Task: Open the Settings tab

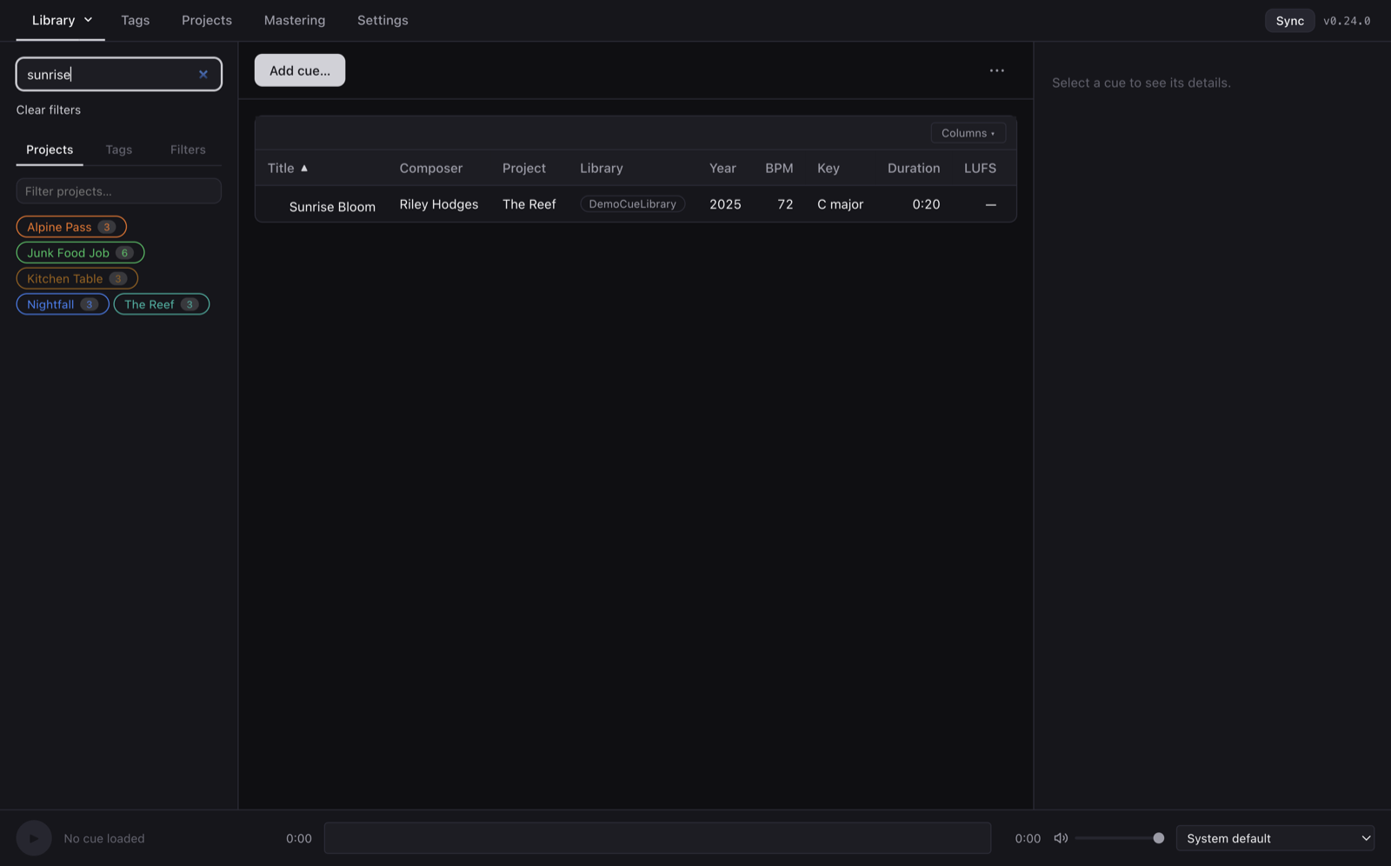Action: (383, 20)
